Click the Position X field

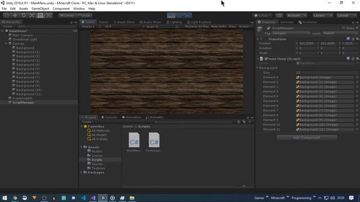(x=307, y=44)
